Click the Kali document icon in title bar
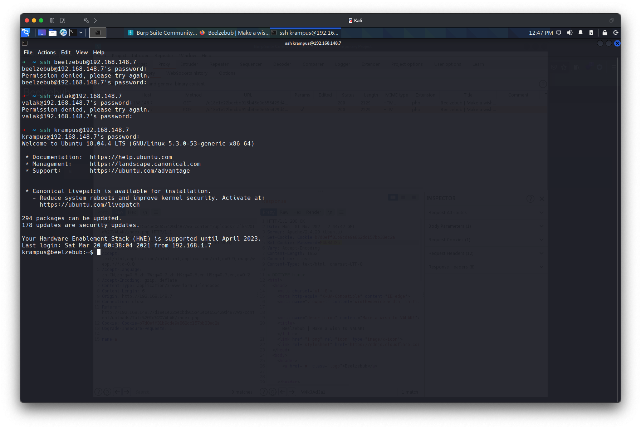The image size is (641, 429). pos(351,20)
